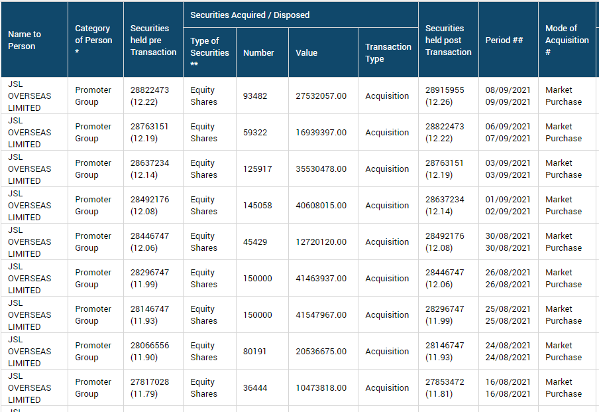The image size is (599, 412).
Task: Select period cell 01/09/2021 02/09/2021
Action: (508, 206)
